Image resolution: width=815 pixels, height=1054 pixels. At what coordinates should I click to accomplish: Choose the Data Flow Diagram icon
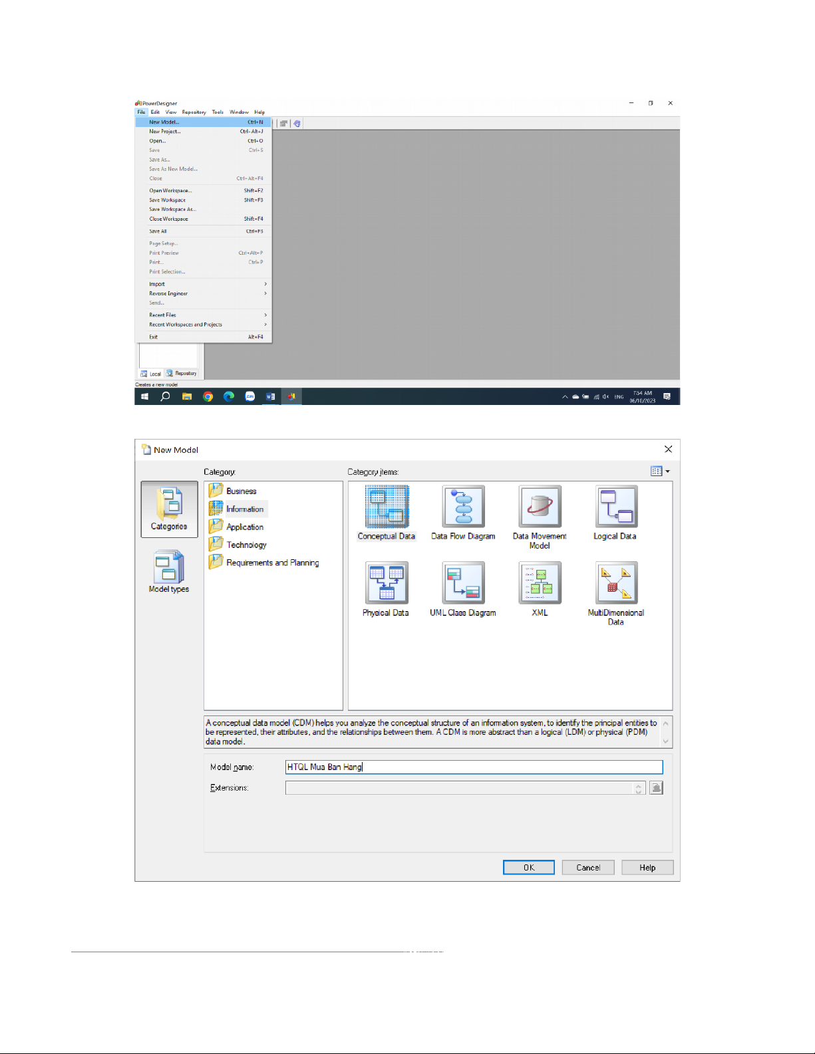click(463, 507)
